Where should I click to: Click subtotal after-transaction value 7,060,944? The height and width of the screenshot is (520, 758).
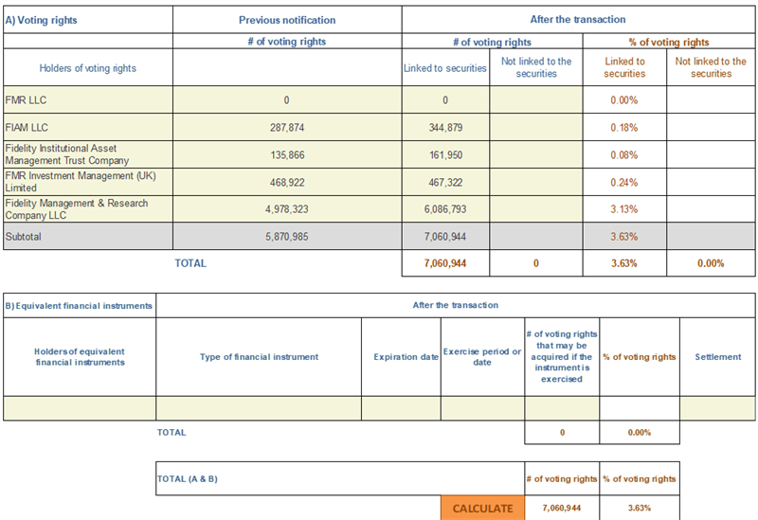click(445, 236)
